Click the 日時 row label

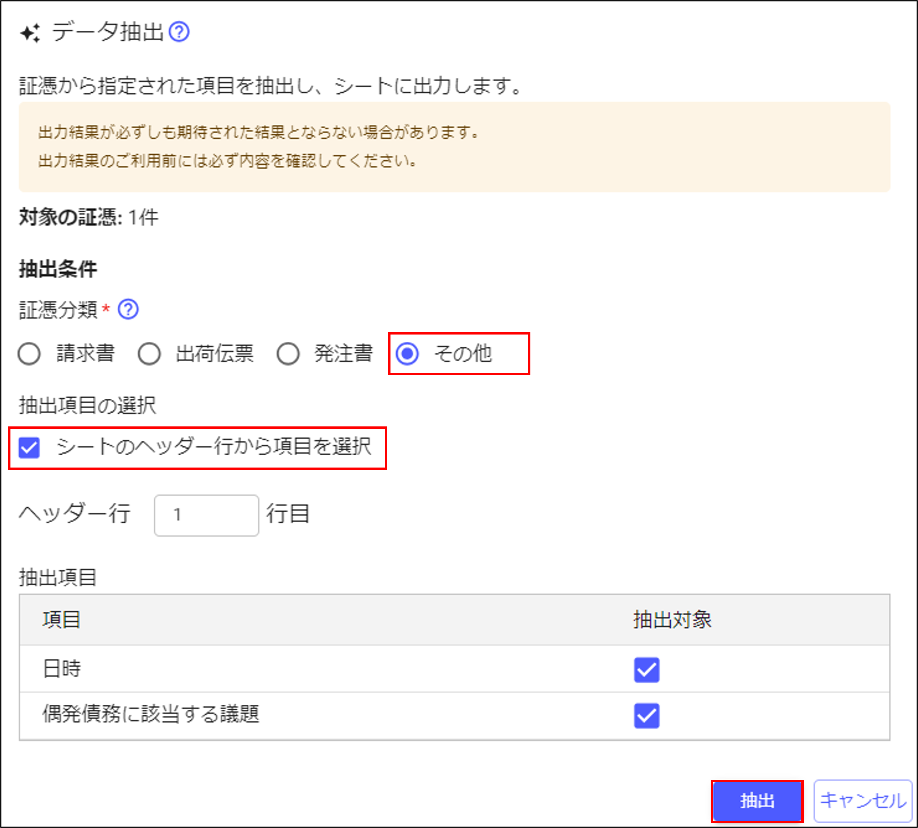pyautogui.click(x=61, y=669)
